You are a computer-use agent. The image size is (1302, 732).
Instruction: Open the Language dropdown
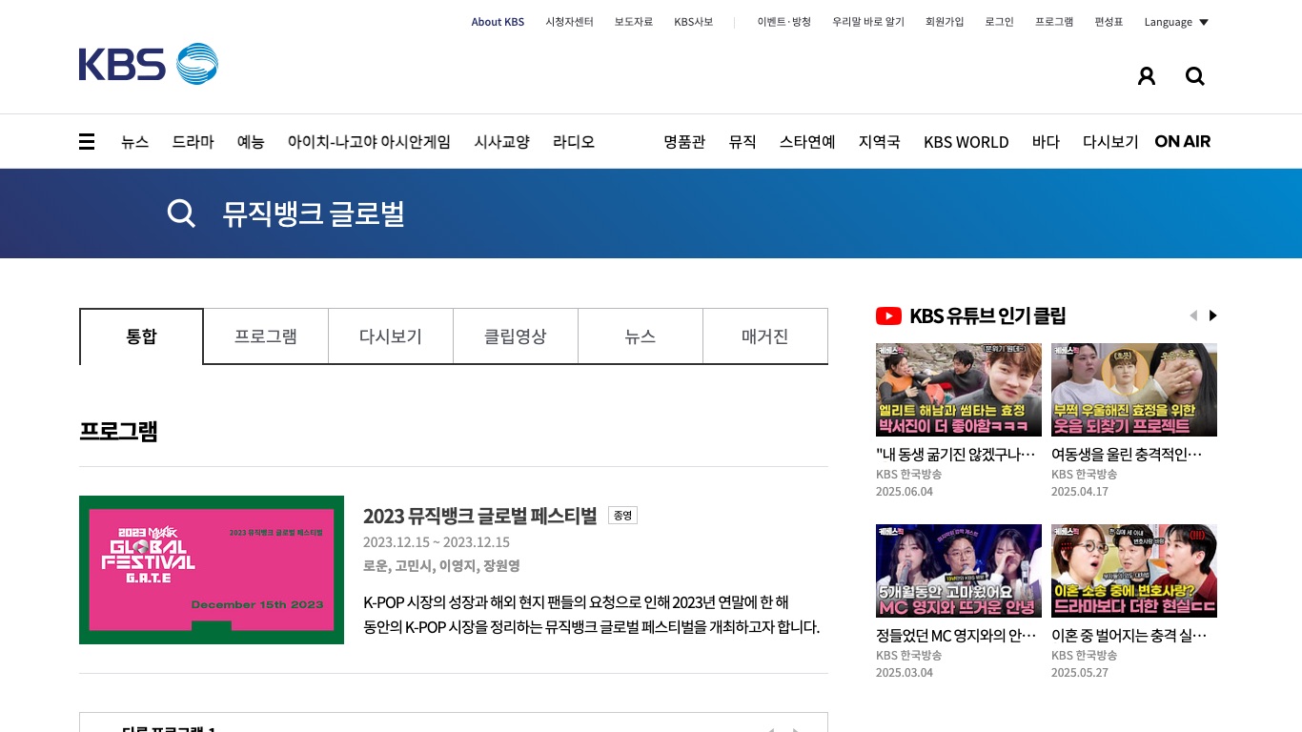click(1176, 22)
